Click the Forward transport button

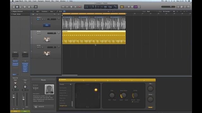[67, 7]
